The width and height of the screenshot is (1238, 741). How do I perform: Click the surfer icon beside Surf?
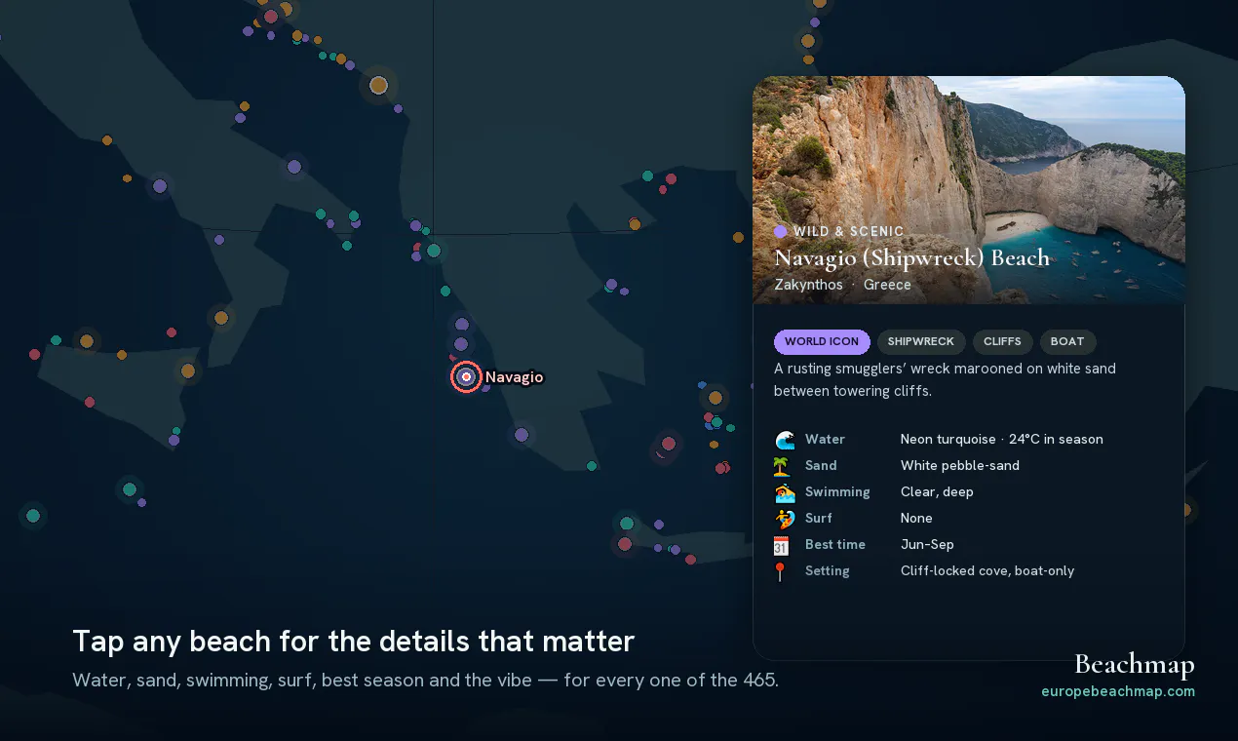(783, 519)
